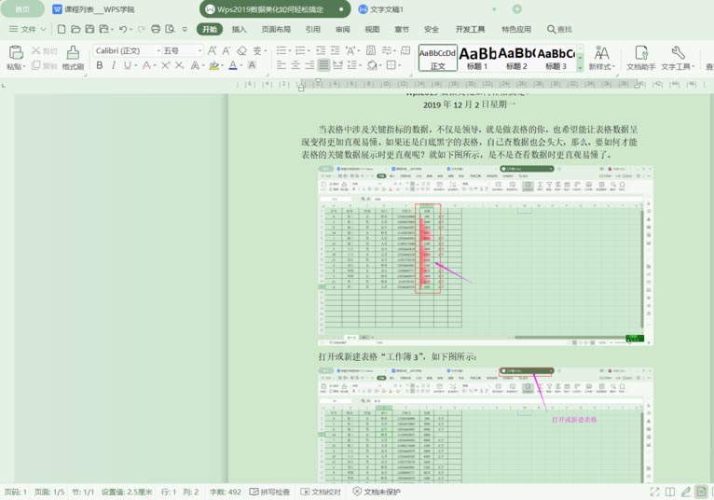Open the bullet list dropdown
This screenshot has width=714, height=500.
coord(291,51)
